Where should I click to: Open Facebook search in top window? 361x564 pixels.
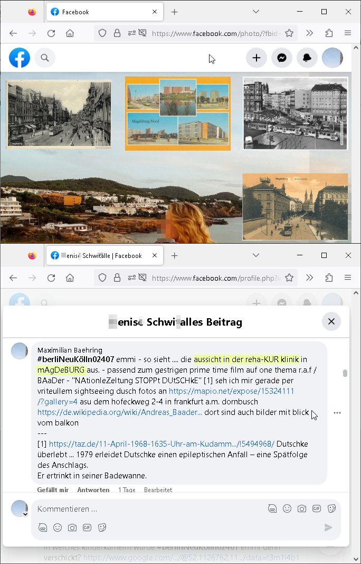(x=44, y=58)
